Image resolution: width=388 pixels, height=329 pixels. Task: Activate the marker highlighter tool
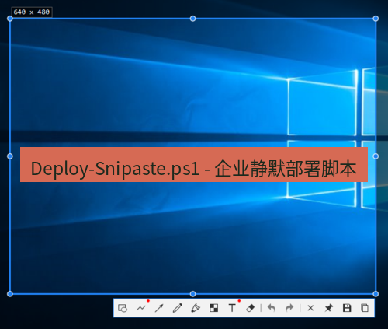[196, 308]
